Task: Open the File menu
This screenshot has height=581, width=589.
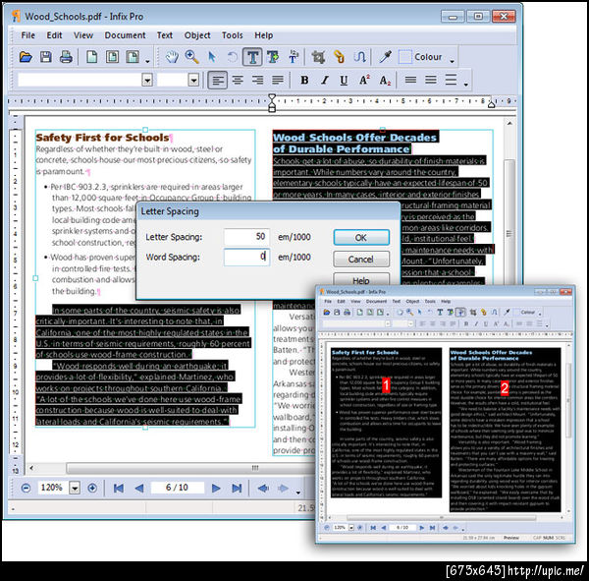Action: click(28, 35)
